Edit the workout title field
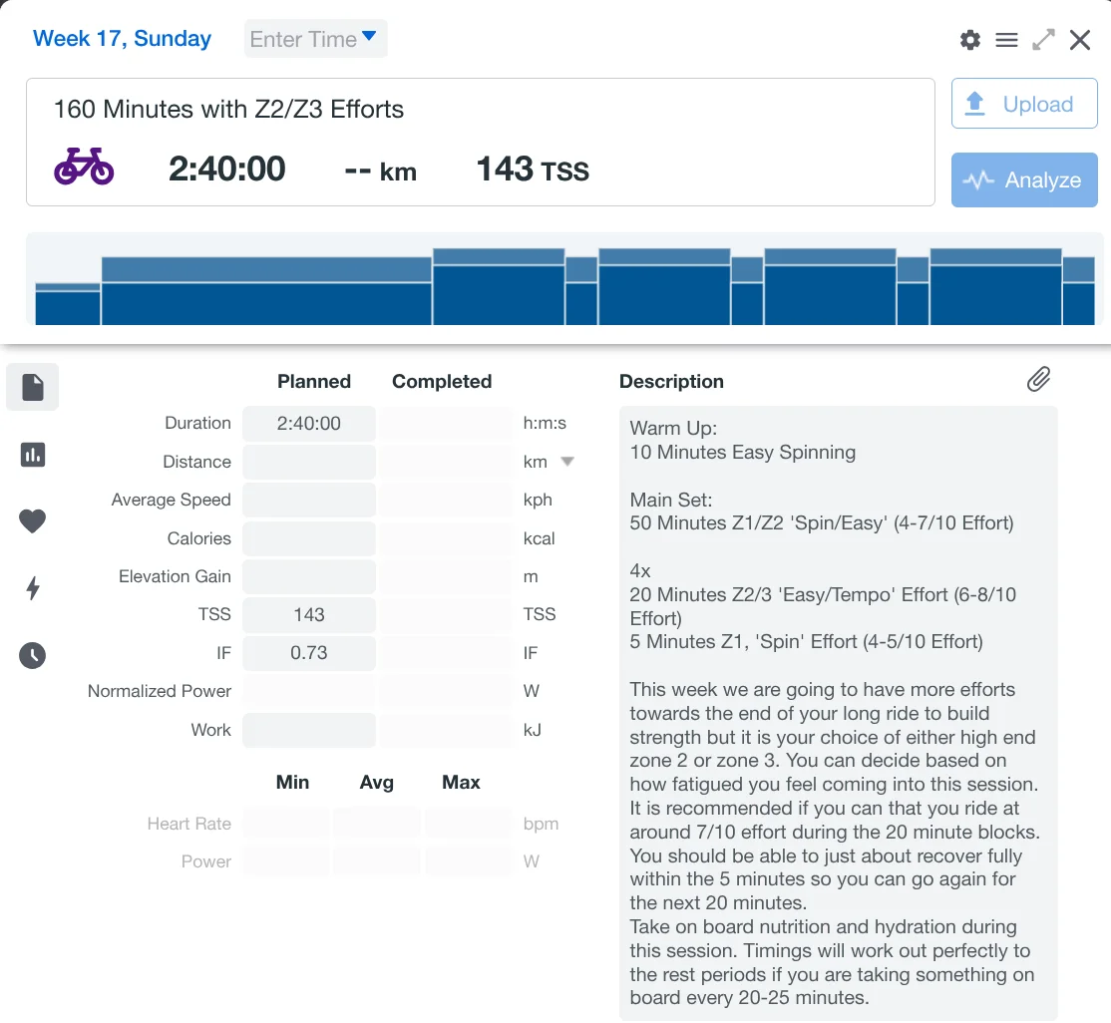This screenshot has height=1023, width=1111. pyautogui.click(x=228, y=109)
